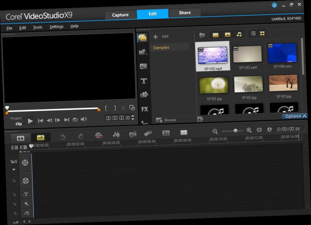Click the preview scrubber bar
The image size is (311, 225).
tap(53, 110)
